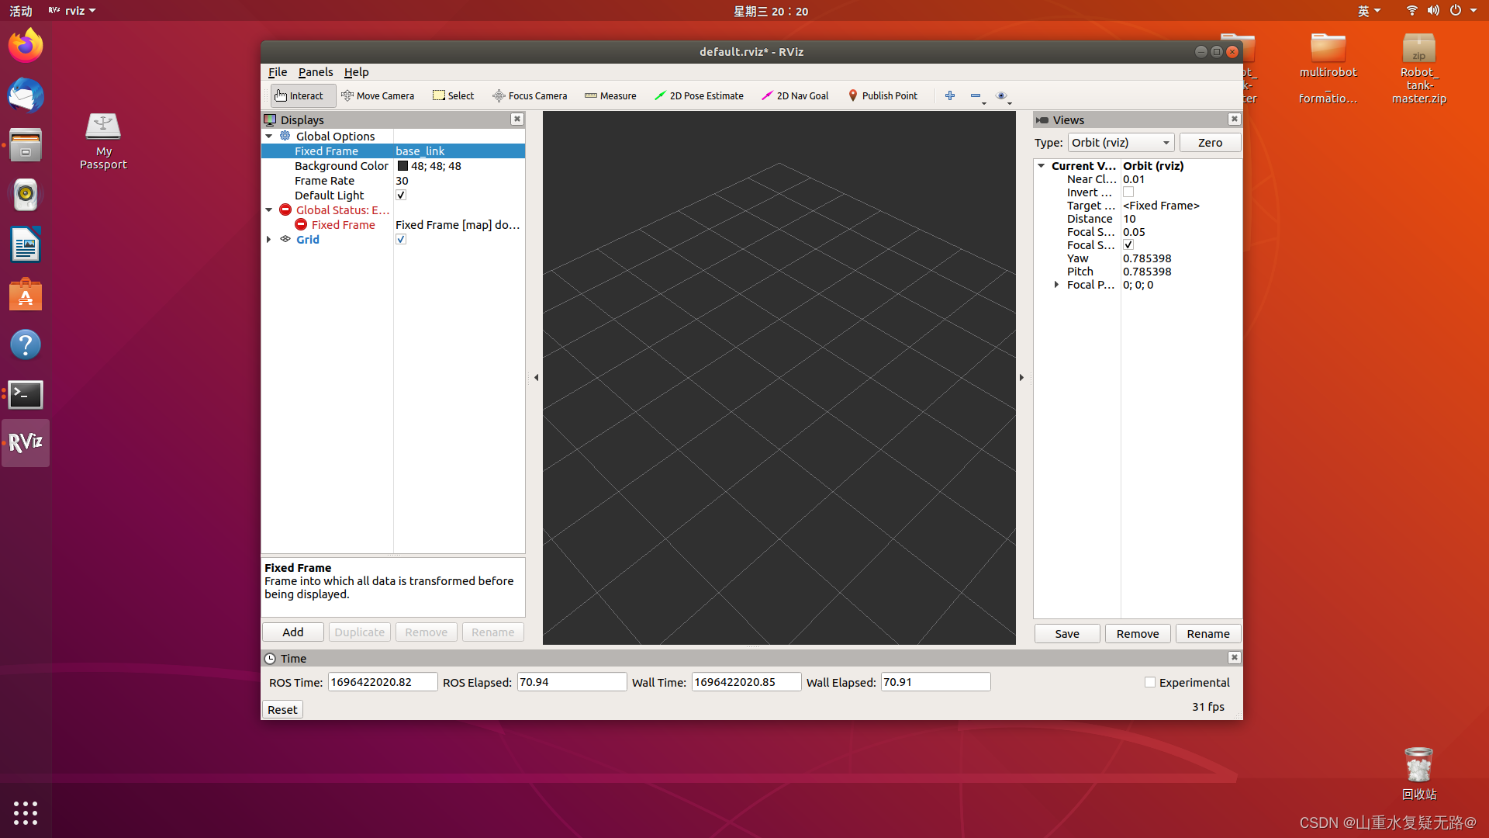The height and width of the screenshot is (838, 1489).
Task: Open the Help menu
Action: pos(356,71)
